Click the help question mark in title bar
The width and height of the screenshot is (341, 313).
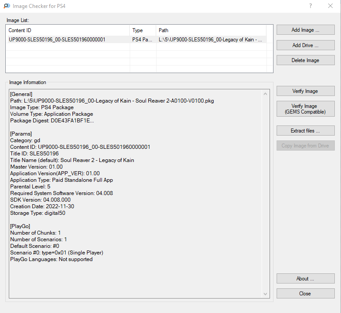click(311, 6)
